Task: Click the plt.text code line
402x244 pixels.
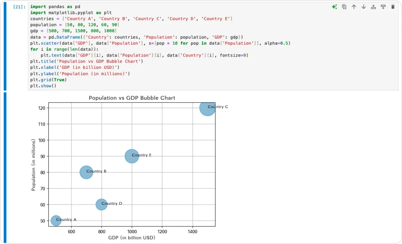Action: pyautogui.click(x=144, y=55)
